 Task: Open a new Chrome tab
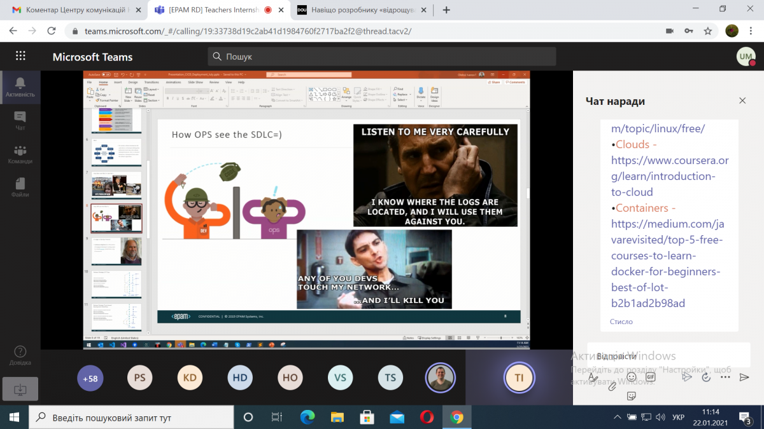(446, 10)
